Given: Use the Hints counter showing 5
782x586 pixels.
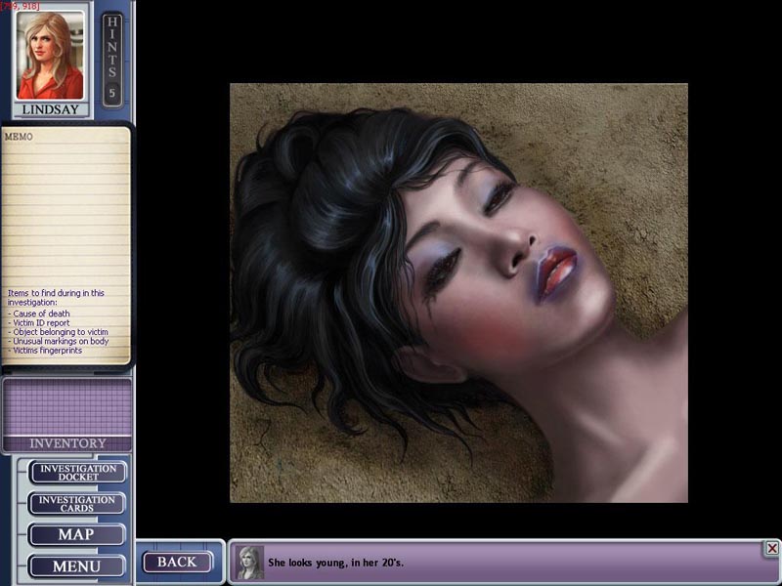Looking at the screenshot, I should [x=112, y=59].
